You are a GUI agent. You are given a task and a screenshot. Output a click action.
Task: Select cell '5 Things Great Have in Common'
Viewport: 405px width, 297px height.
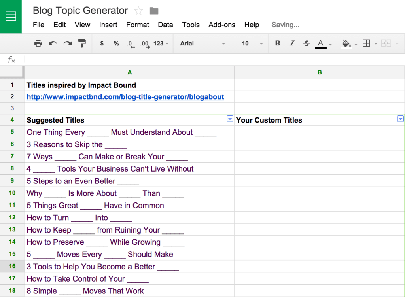pyautogui.click(x=129, y=205)
